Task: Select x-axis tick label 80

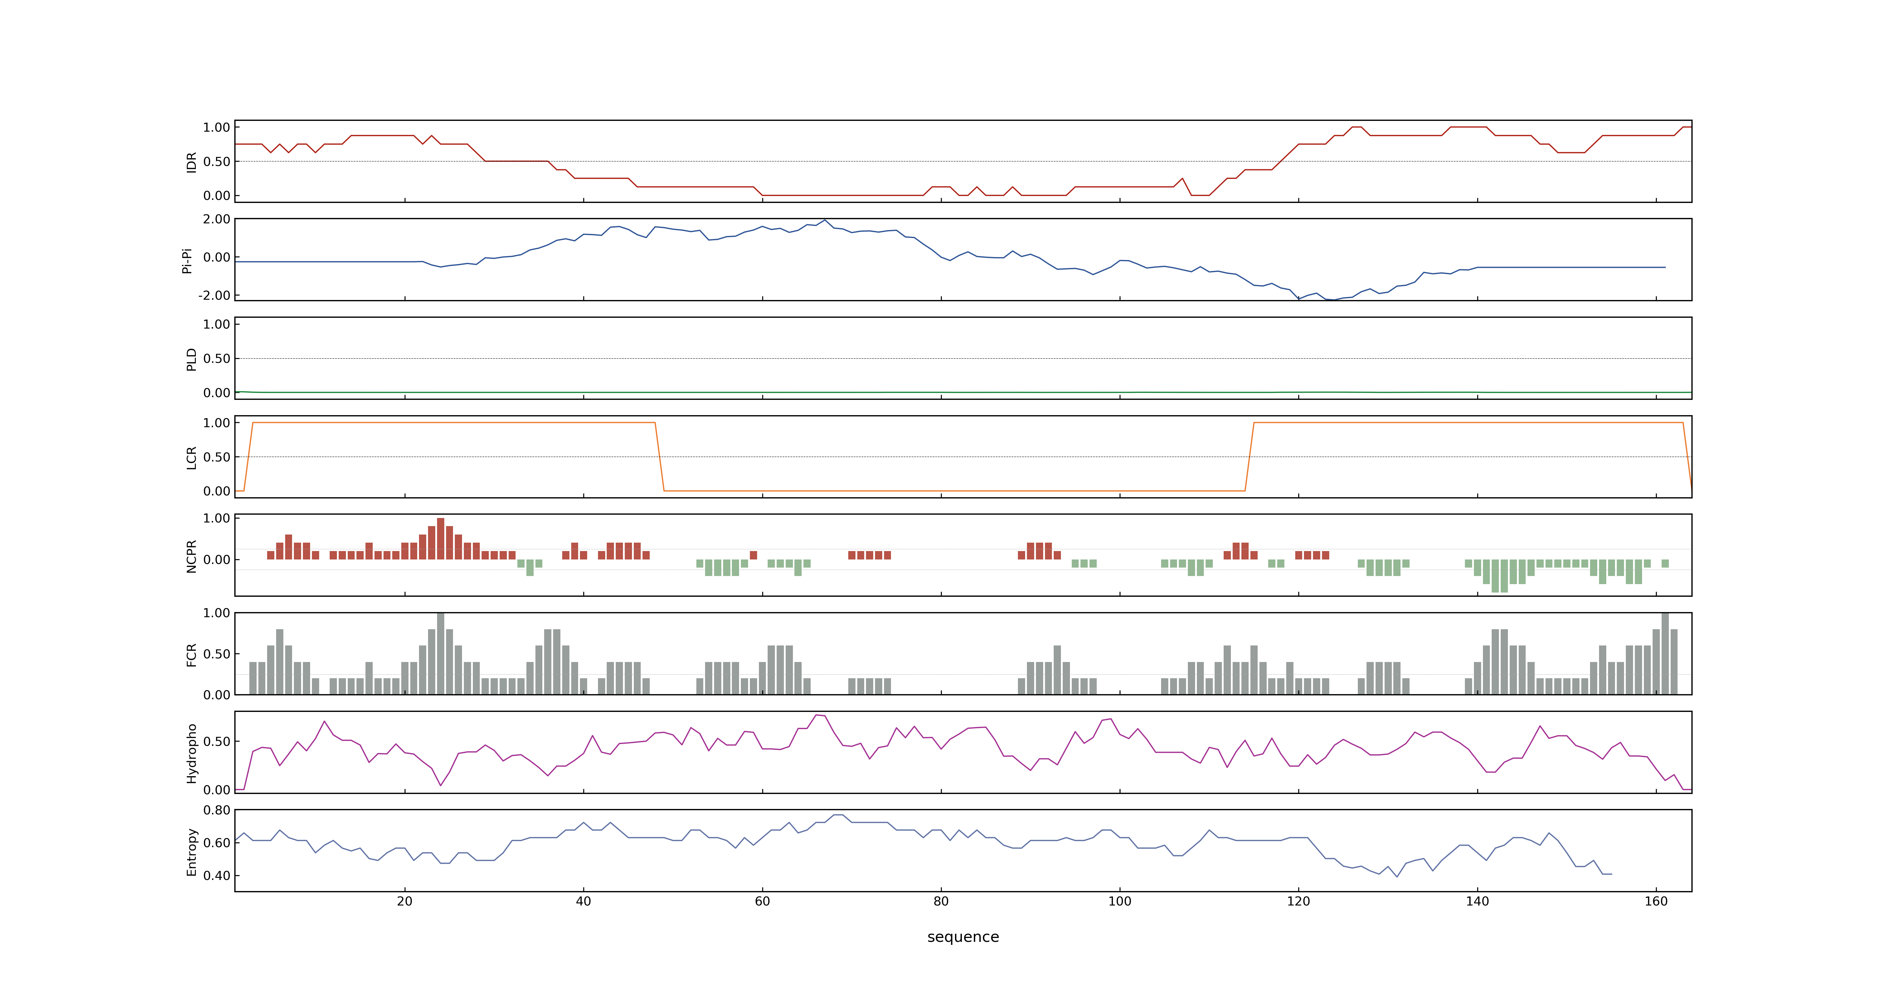Action: (941, 901)
